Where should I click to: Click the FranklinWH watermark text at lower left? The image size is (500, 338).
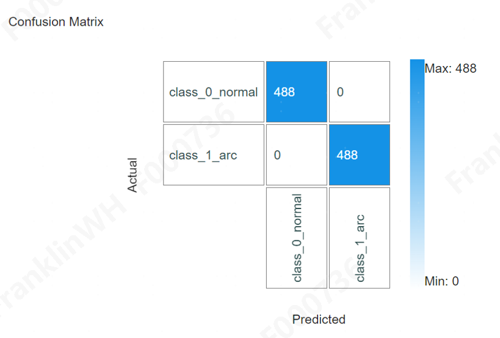[59, 252]
